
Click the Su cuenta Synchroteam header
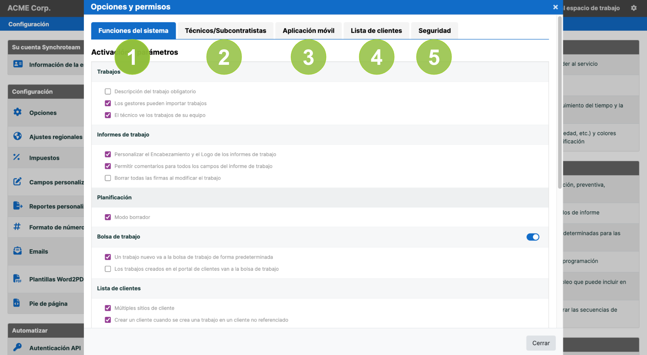click(x=46, y=47)
